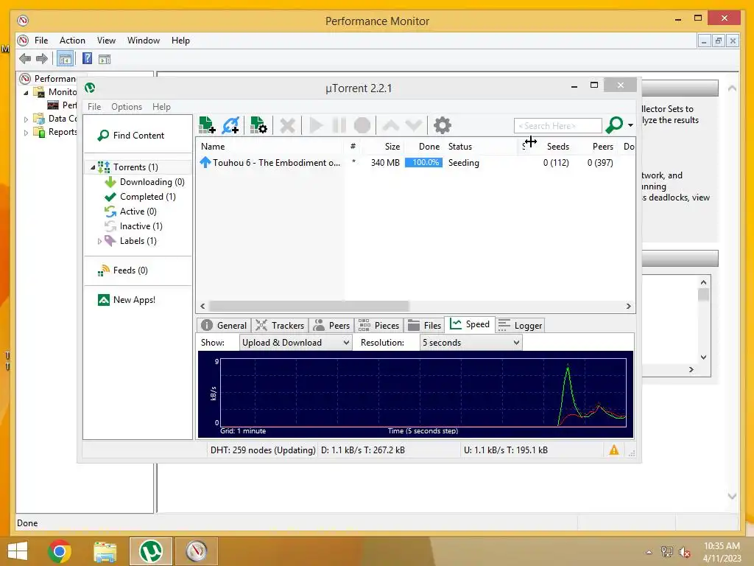Open Performance Monitor View menu
Viewport: 754px width, 566px height.
(106, 41)
